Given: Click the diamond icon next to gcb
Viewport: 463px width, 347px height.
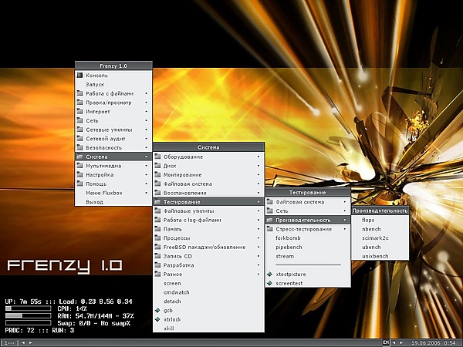Looking at the screenshot, I should pyautogui.click(x=157, y=309).
